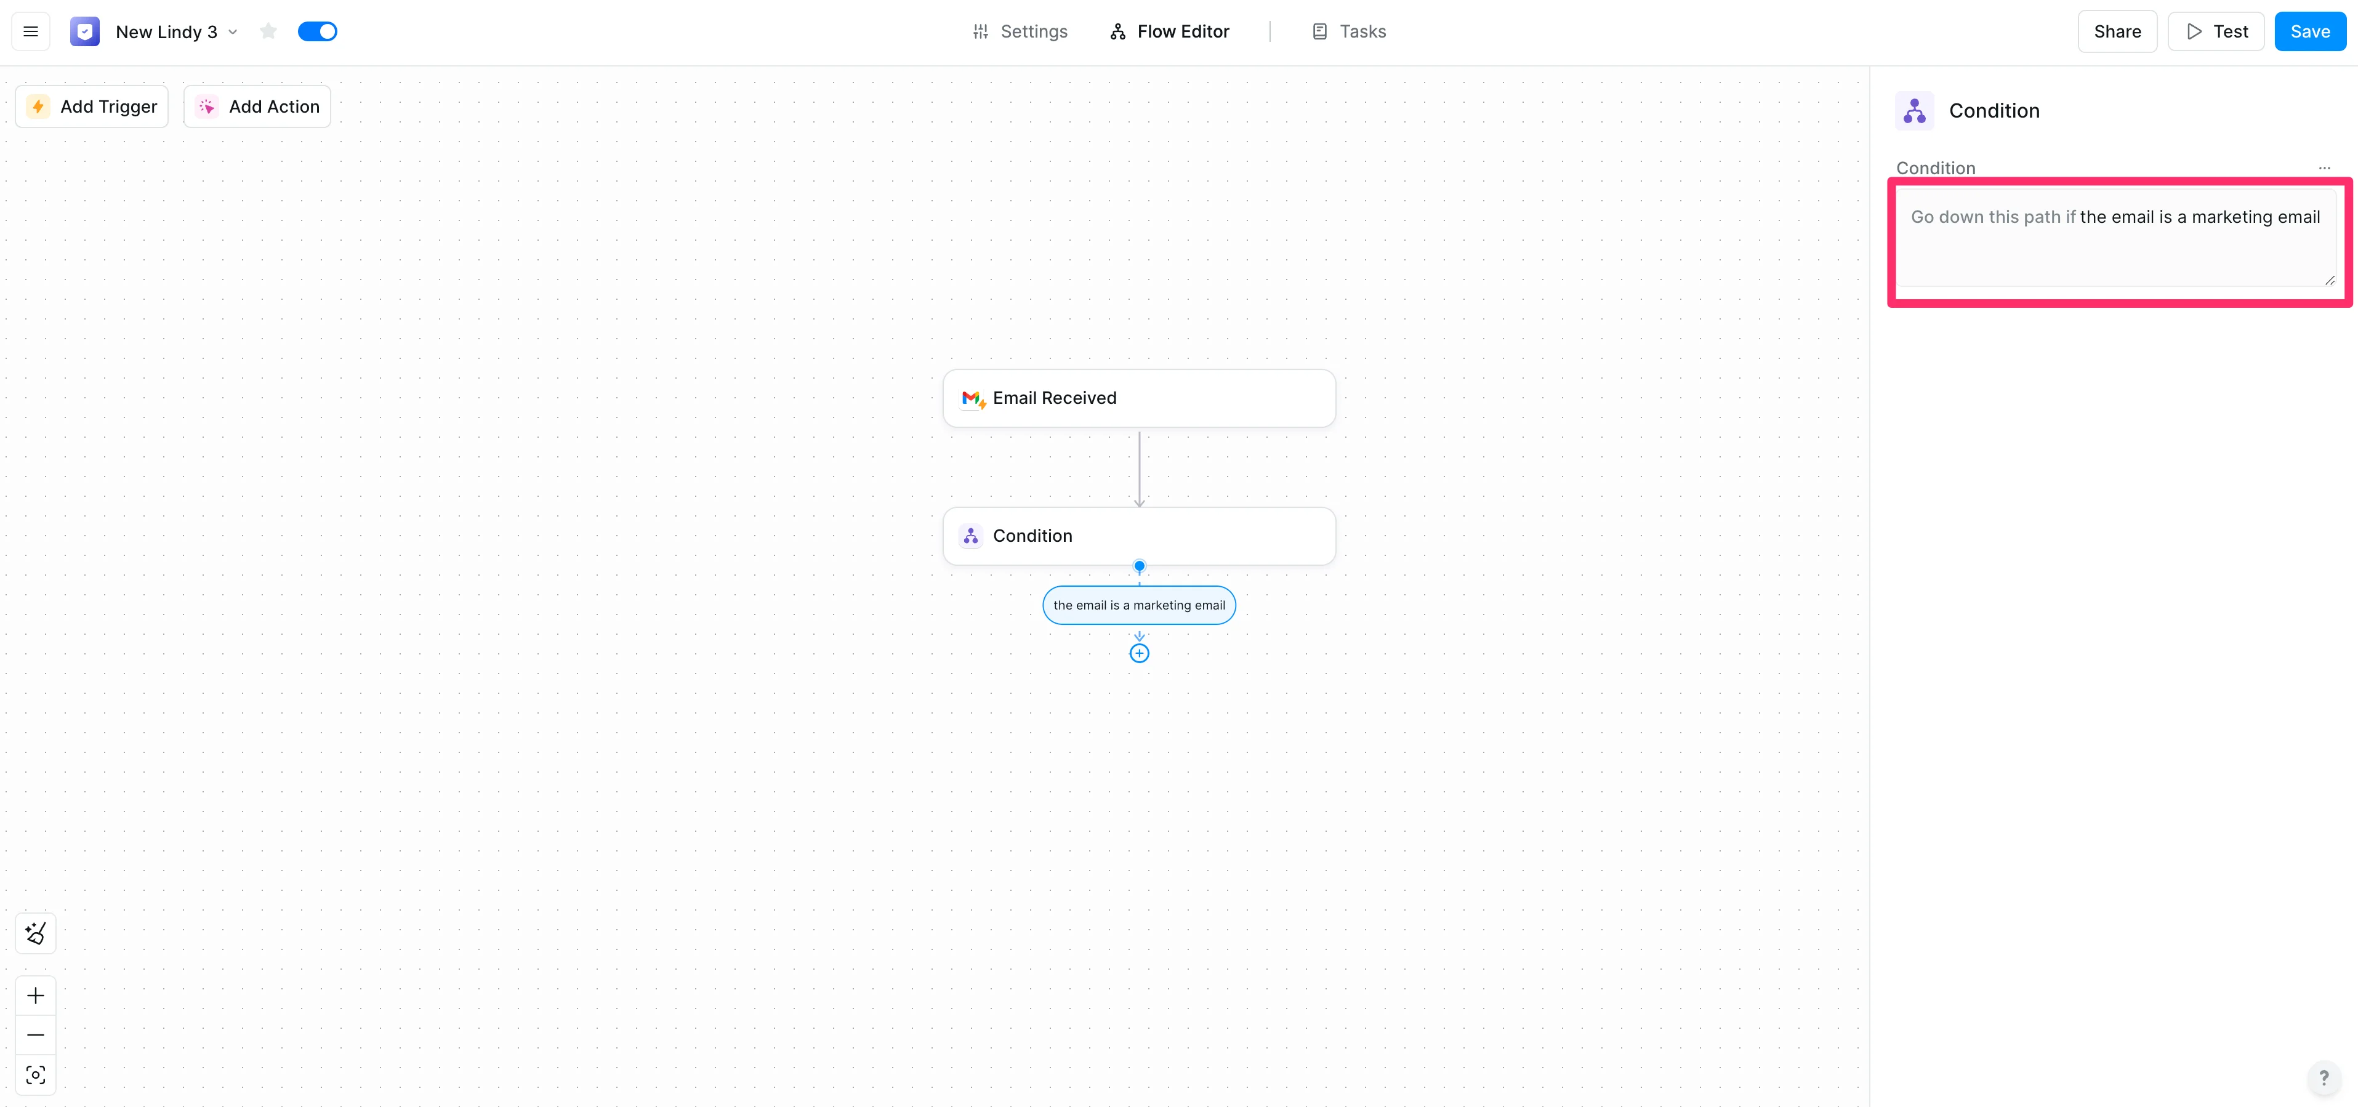The width and height of the screenshot is (2358, 1107).
Task: Open the Condition field three-dot options
Action: point(2324,167)
